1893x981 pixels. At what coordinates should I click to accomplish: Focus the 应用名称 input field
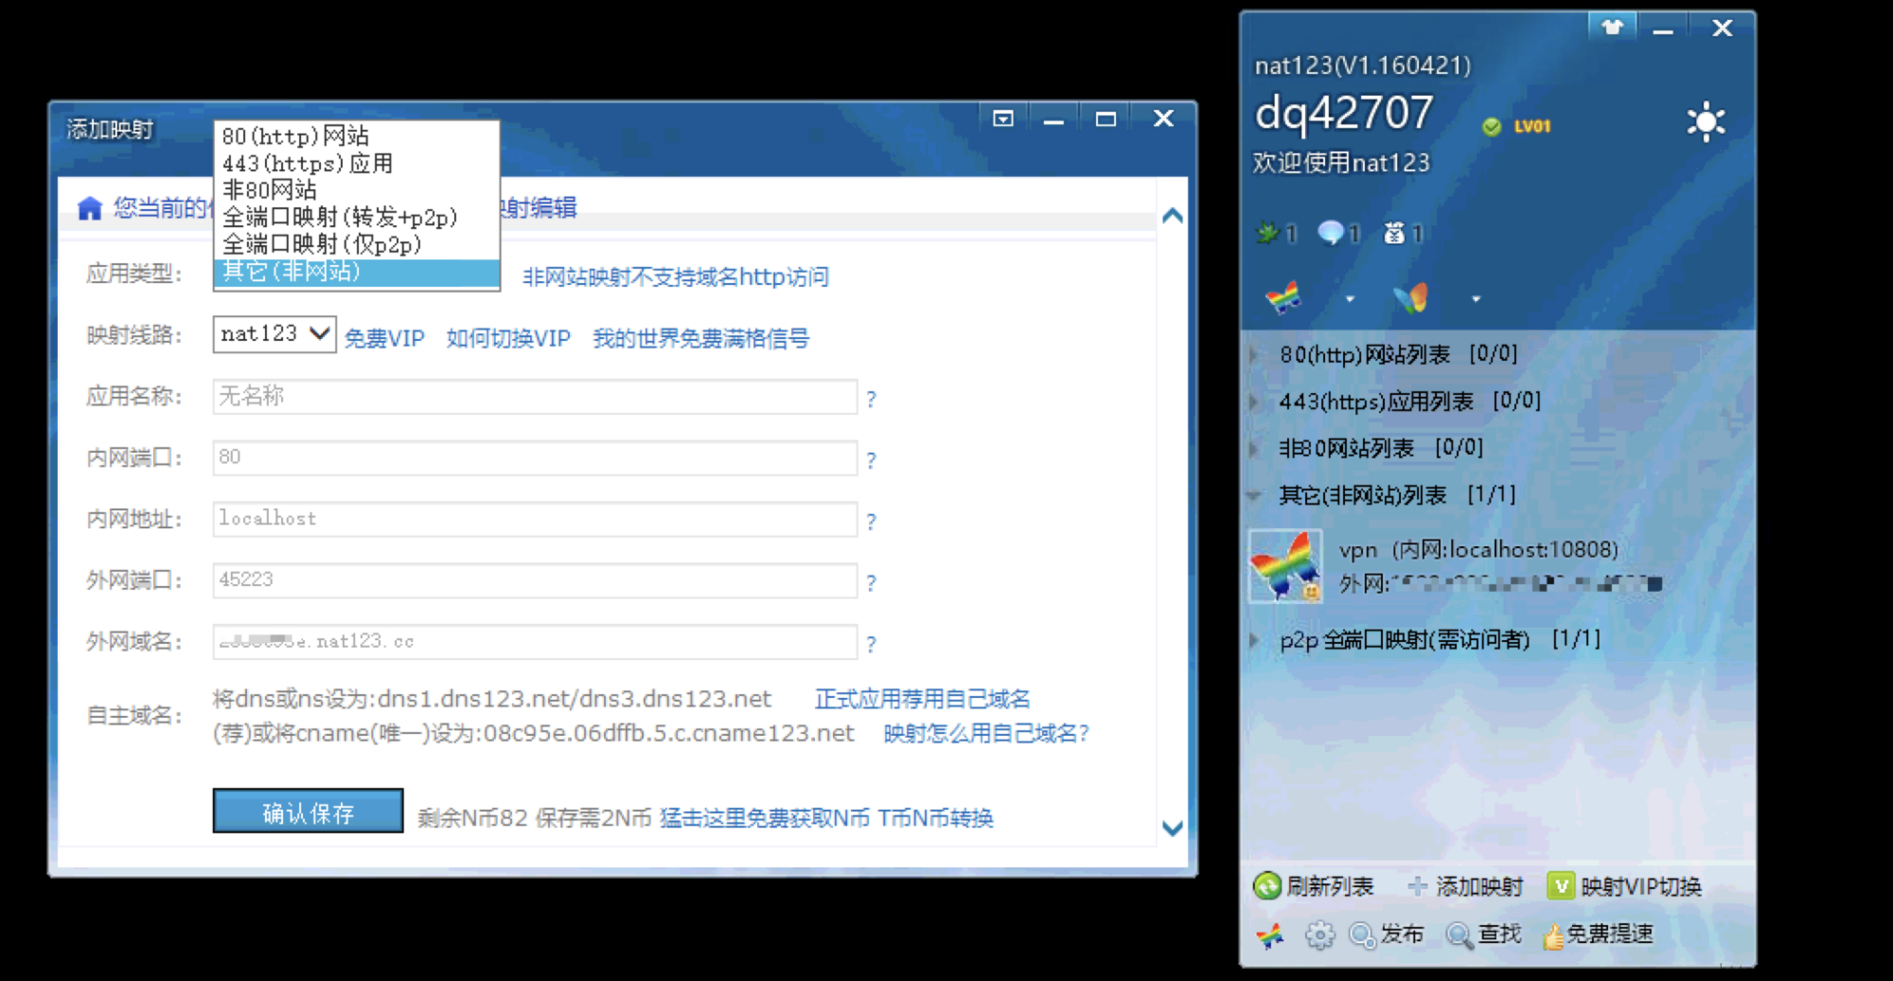click(535, 397)
